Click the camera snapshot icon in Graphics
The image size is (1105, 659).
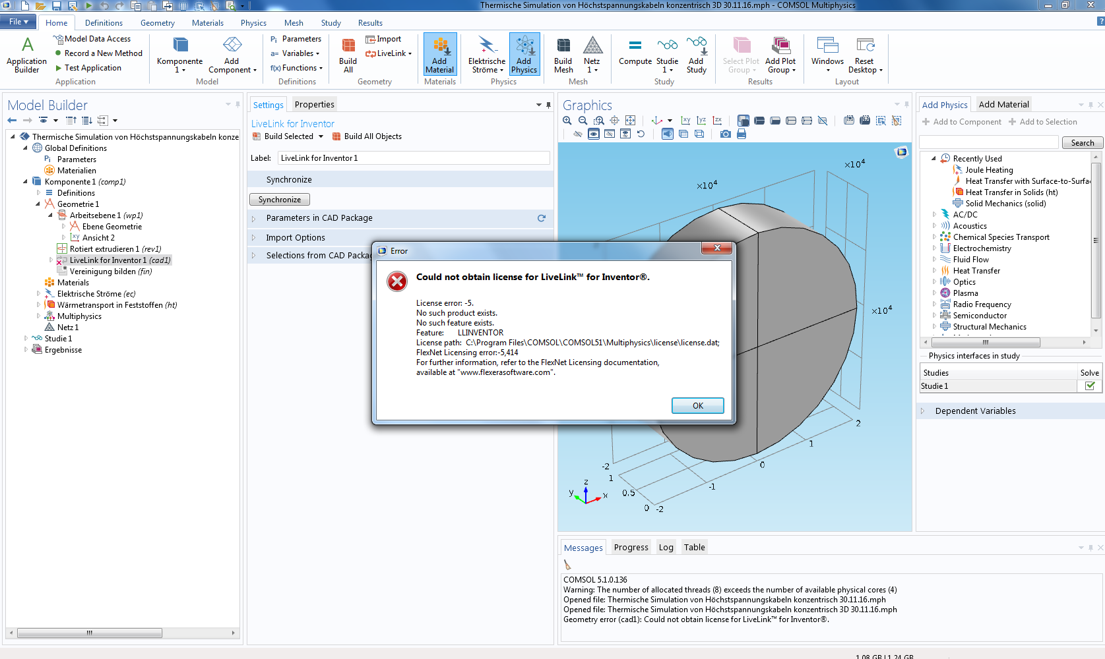[x=726, y=134]
